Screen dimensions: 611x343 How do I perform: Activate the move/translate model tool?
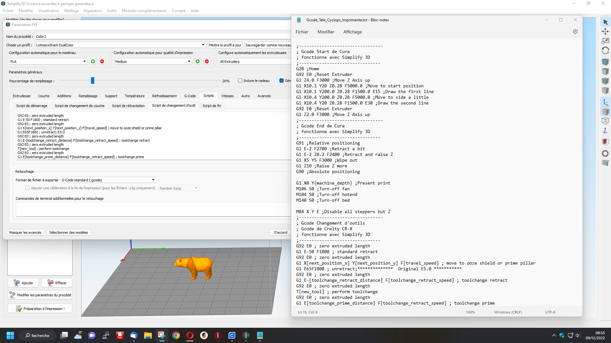coord(605,31)
